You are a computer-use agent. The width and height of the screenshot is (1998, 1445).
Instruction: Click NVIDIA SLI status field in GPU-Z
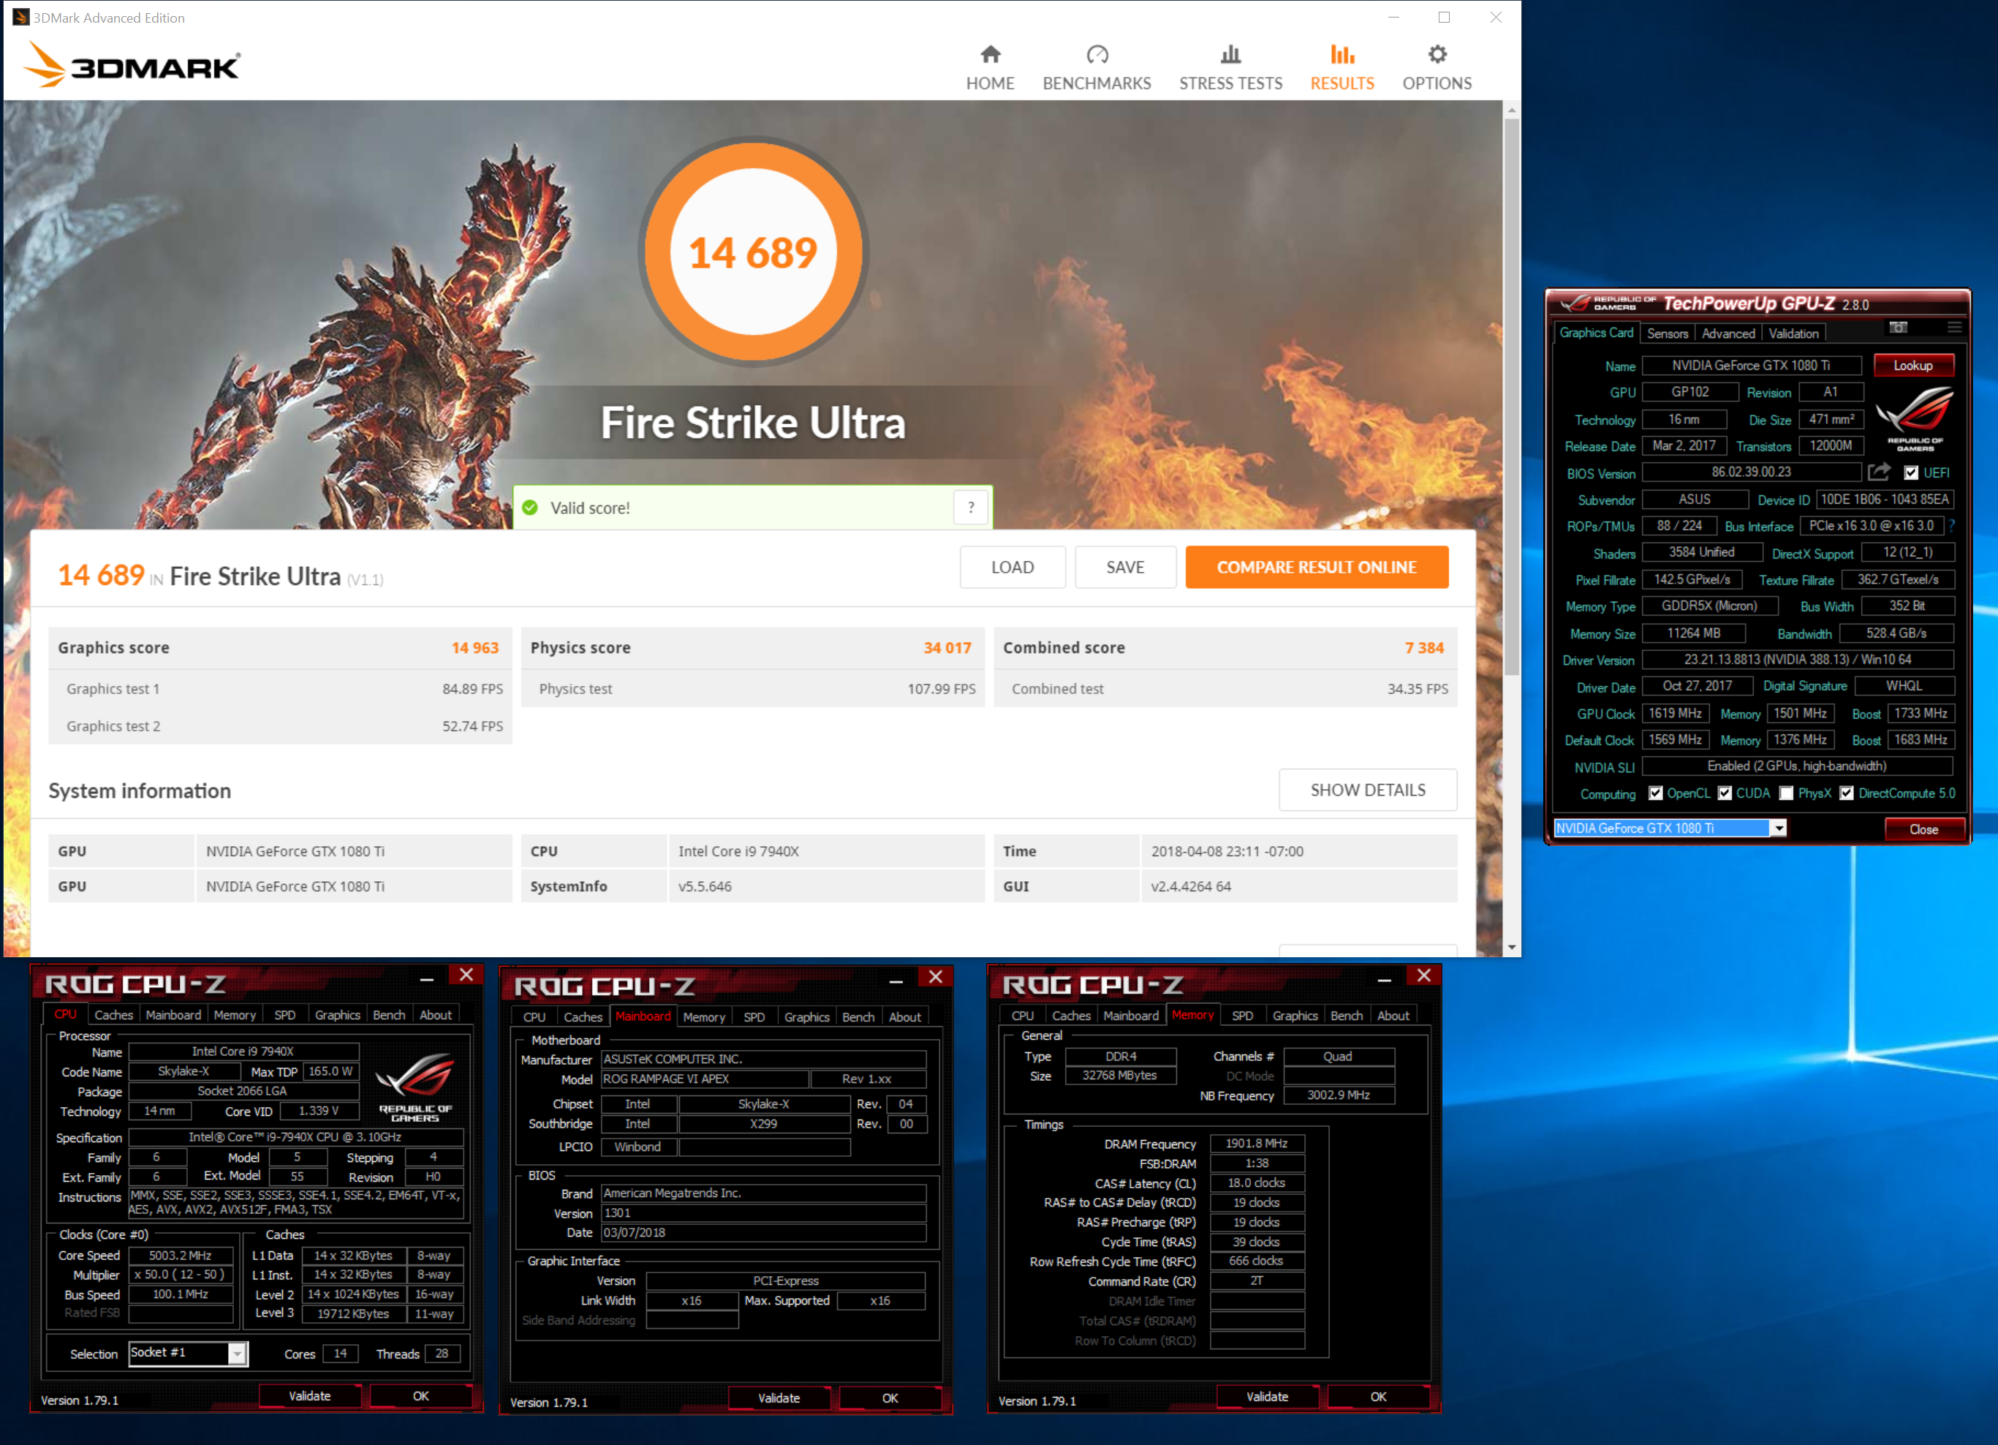click(x=1797, y=766)
